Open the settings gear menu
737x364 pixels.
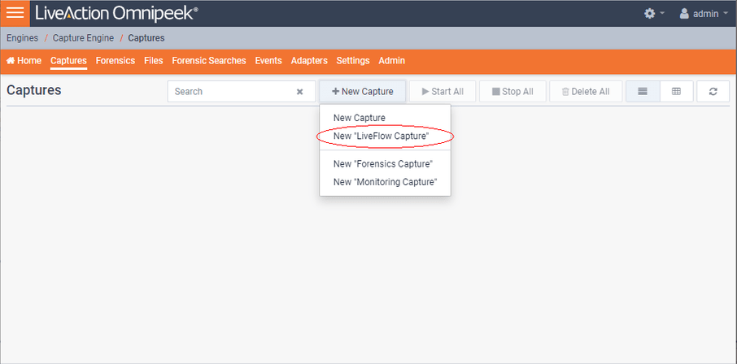pos(655,14)
